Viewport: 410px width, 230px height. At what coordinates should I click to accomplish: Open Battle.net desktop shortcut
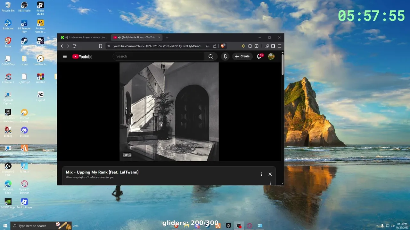8,25
